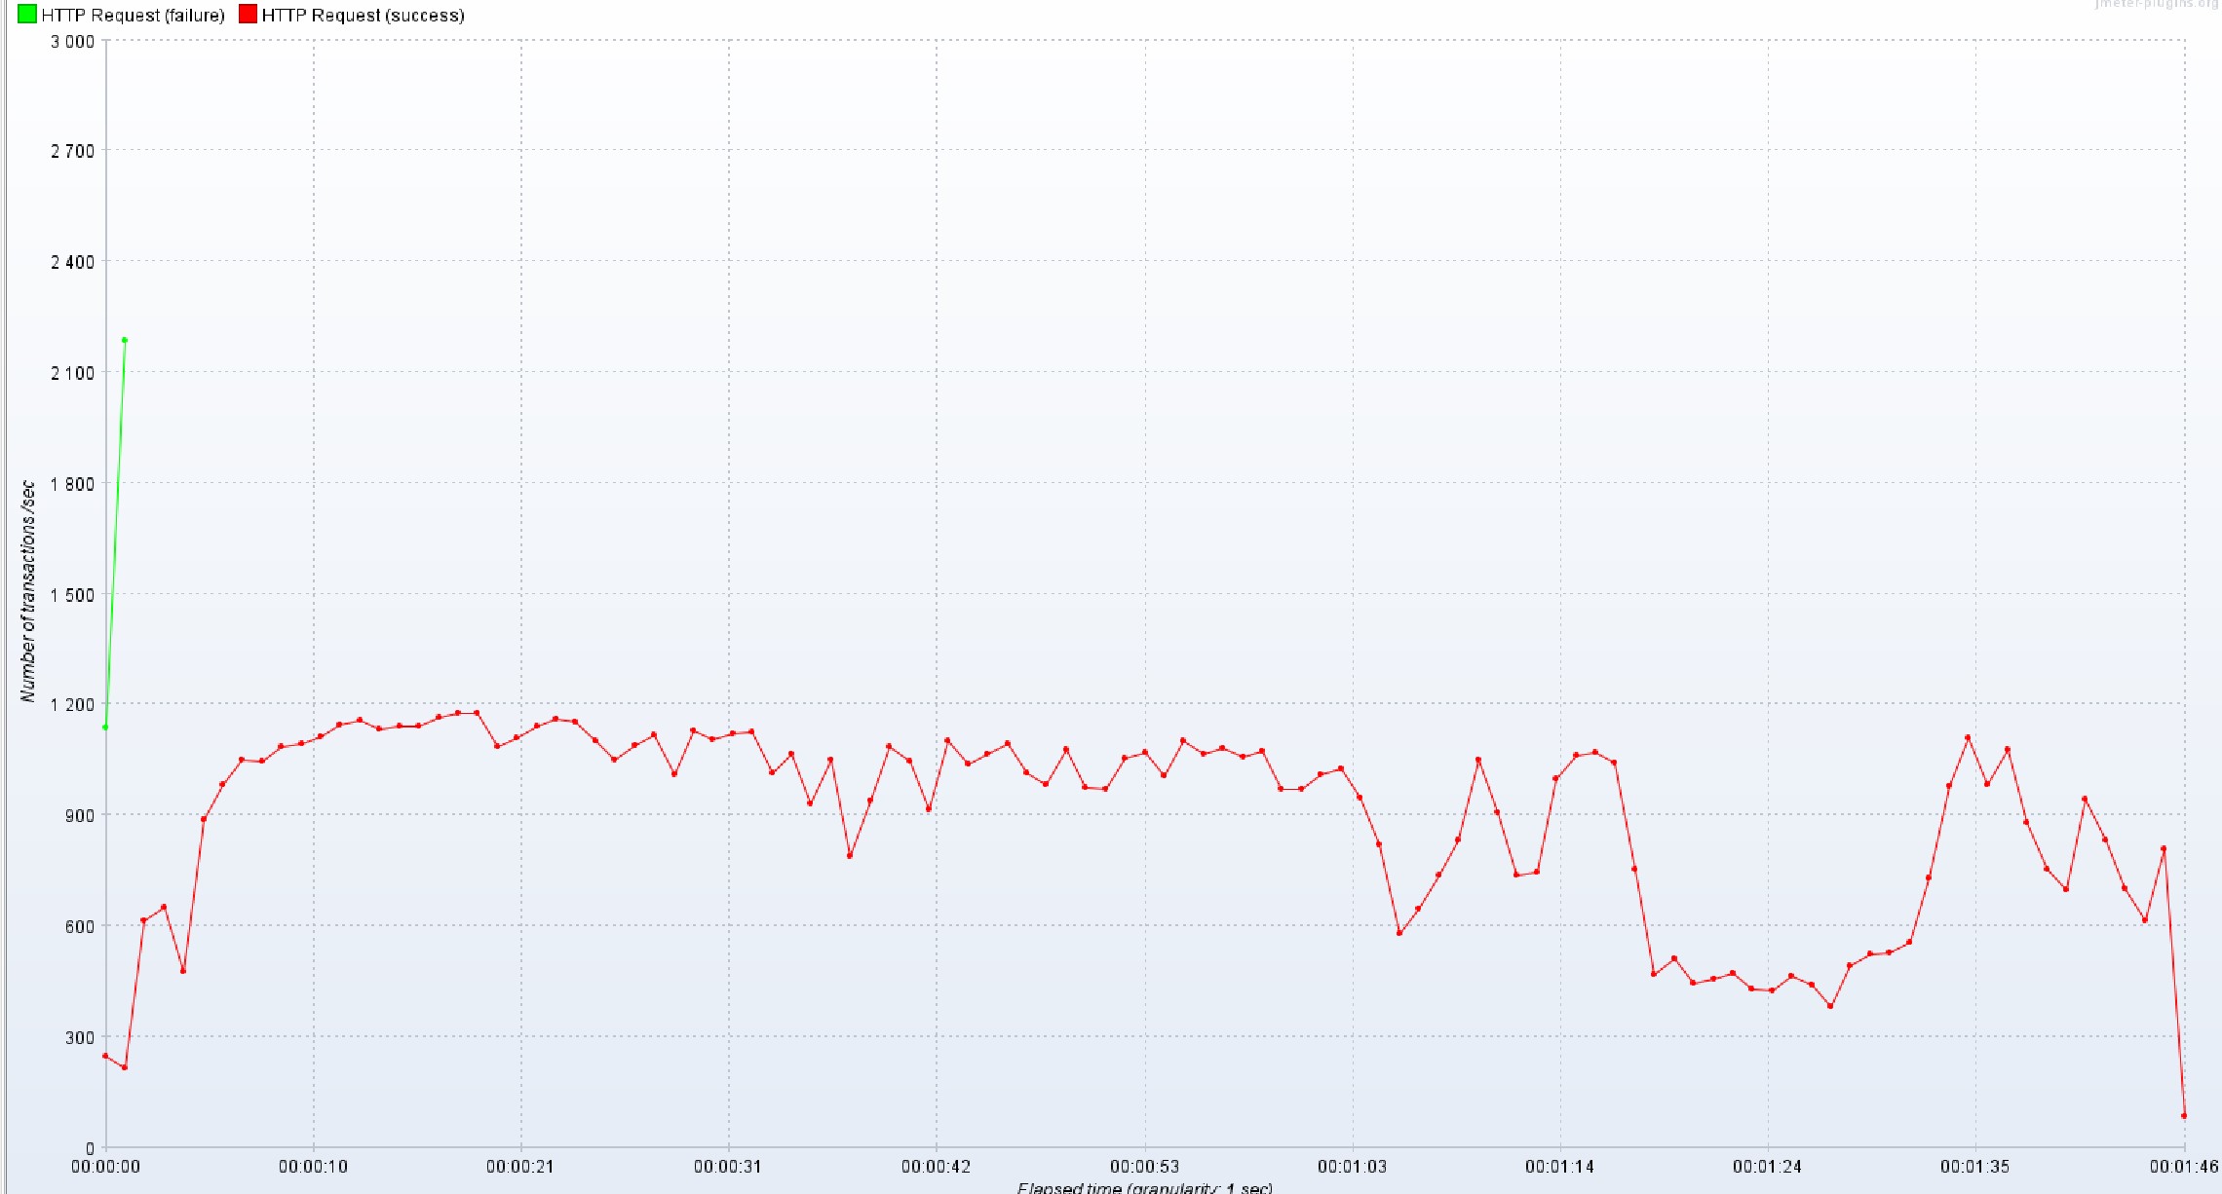Click the 00:01:35 x-axis tick label
2222x1194 pixels.
[x=1974, y=1167]
